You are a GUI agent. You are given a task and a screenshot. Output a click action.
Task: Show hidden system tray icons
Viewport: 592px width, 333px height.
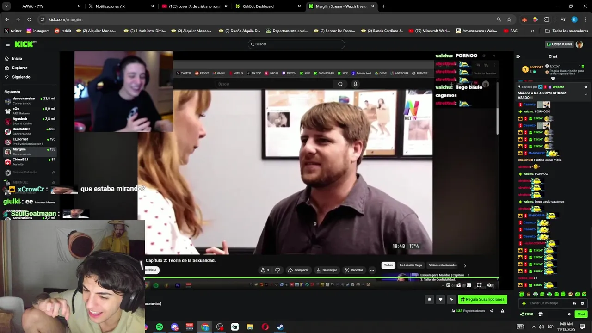pos(533,327)
